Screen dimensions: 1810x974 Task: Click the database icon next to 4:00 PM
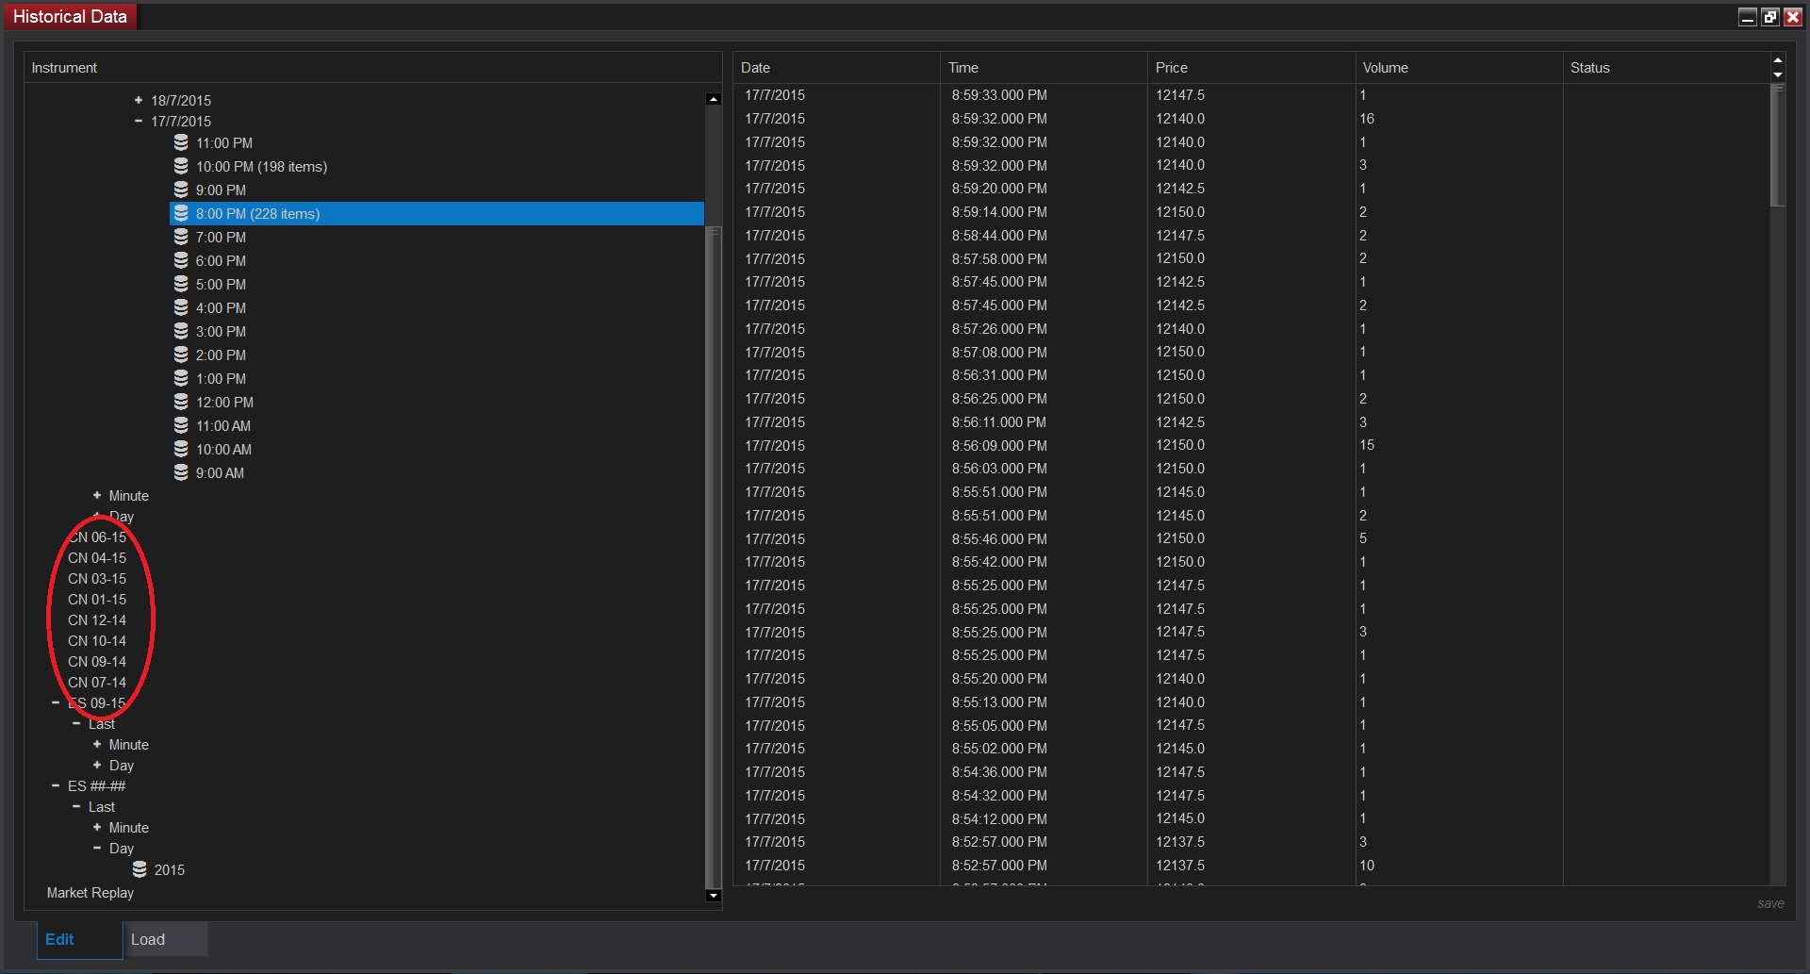point(181,307)
